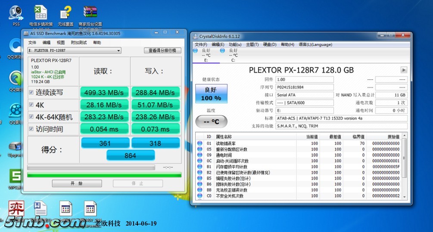Click status dot for attribute 01 读取错误率
The height and width of the screenshot is (232, 433).
[x=199, y=143]
